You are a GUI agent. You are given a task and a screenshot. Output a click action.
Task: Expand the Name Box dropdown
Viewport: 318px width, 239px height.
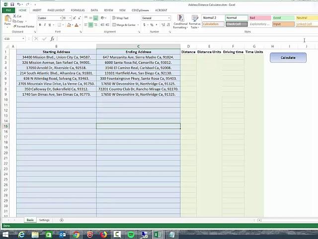click(23, 39)
